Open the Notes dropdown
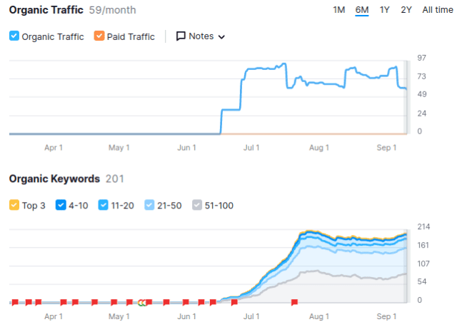 click(x=201, y=36)
